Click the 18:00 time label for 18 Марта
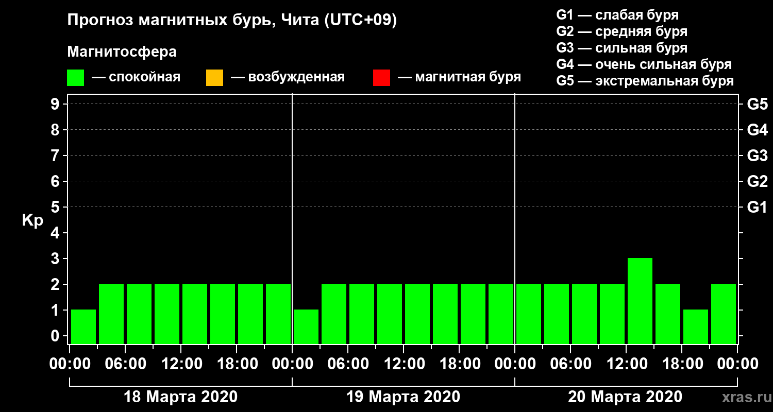Screen dimensions: 773x412 pos(237,364)
